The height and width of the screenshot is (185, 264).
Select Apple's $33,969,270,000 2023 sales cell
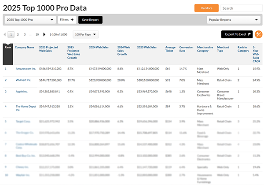147,92
